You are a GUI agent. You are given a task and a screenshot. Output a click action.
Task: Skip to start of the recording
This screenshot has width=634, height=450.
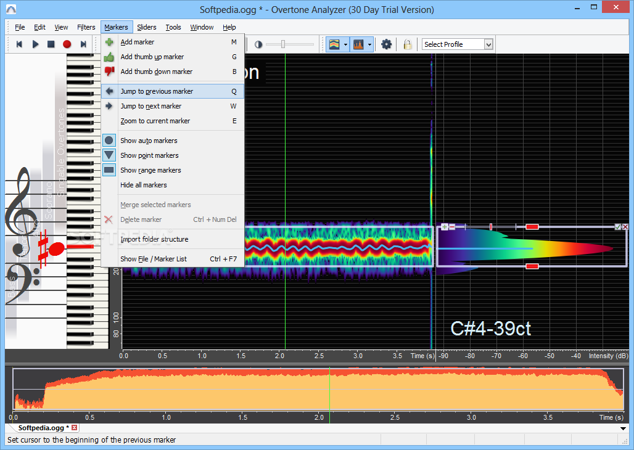19,44
